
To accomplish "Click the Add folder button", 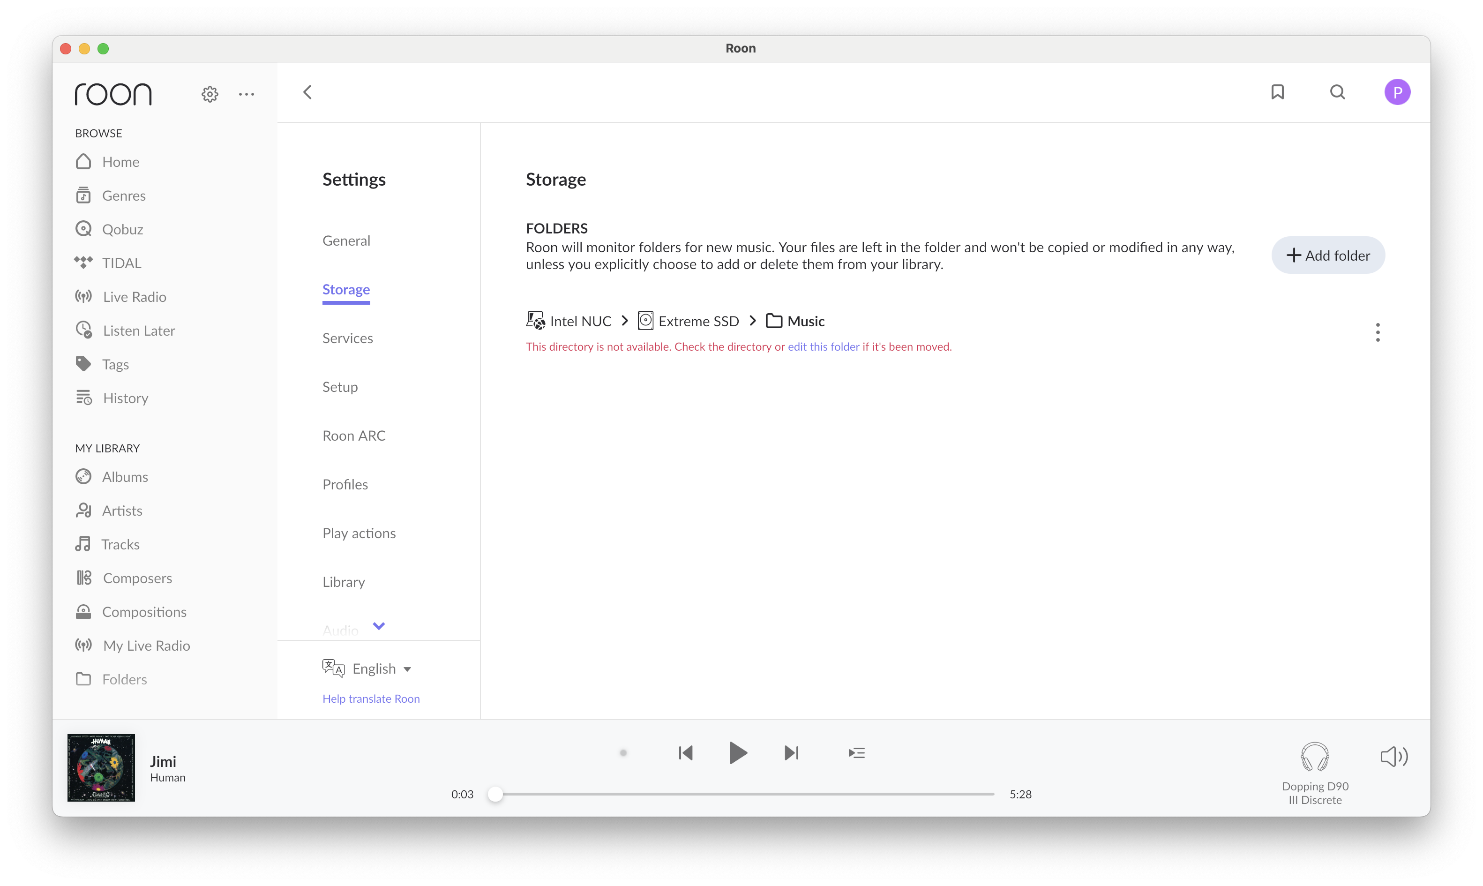I will click(x=1328, y=255).
